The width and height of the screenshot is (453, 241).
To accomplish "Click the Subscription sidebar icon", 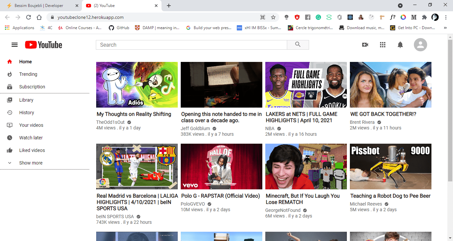I will tap(10, 87).
